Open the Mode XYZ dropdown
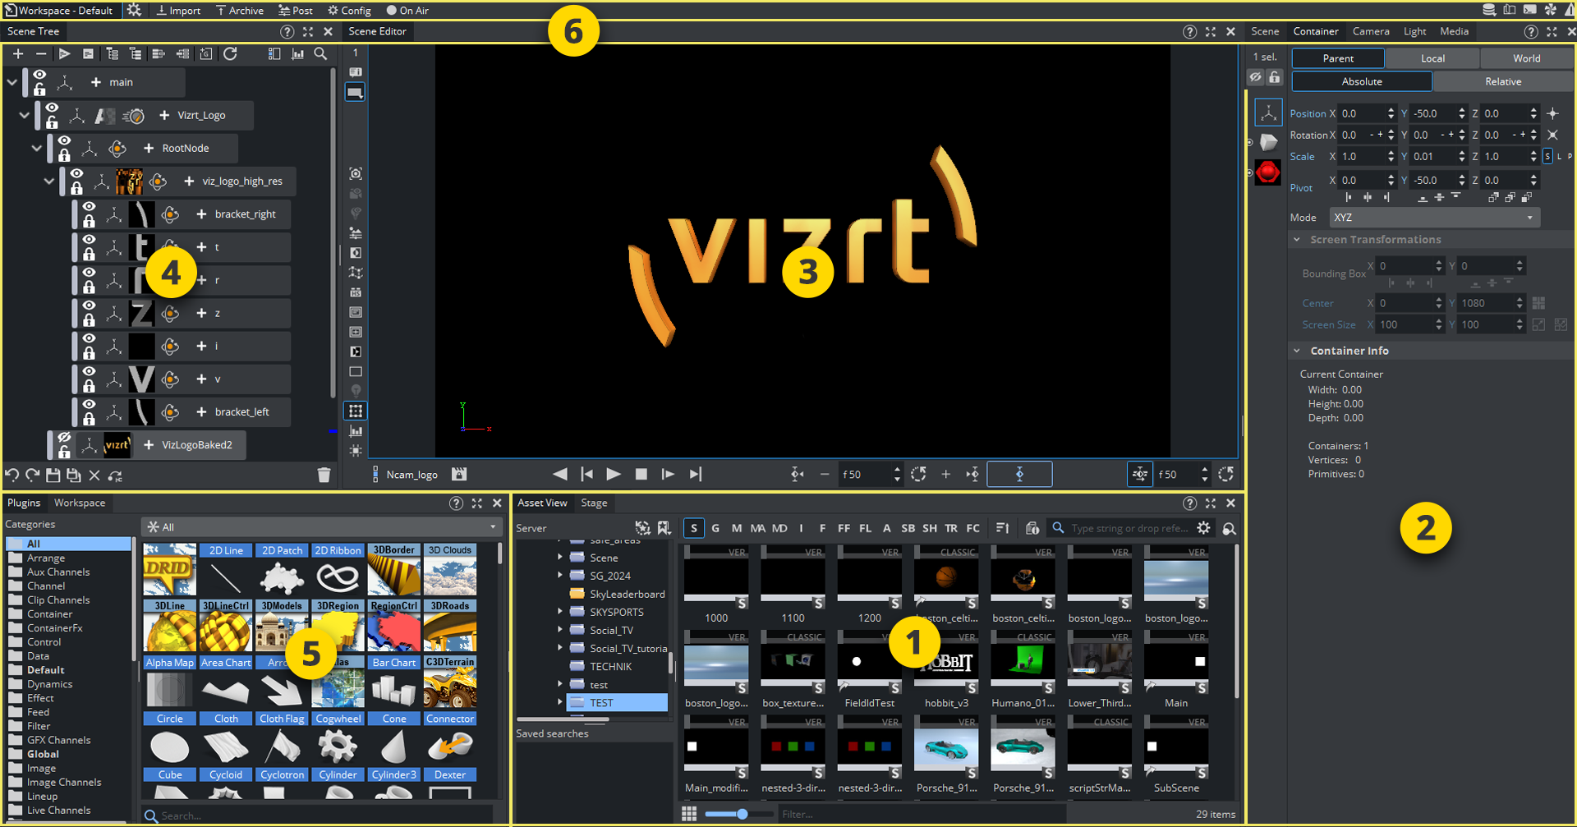 [x=1433, y=218]
